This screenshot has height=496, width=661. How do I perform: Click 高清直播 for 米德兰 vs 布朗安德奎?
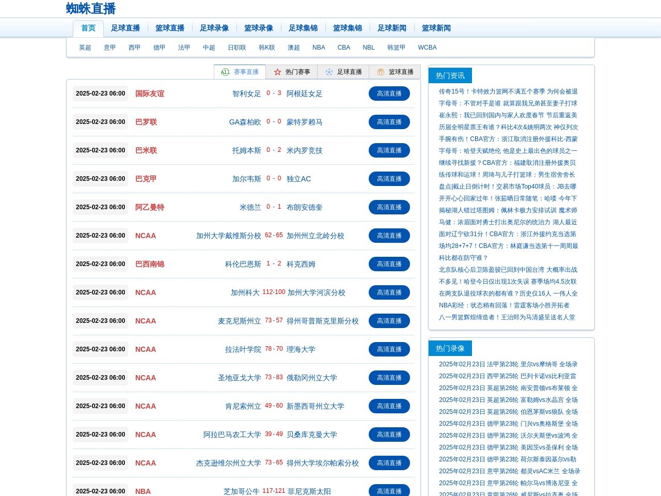(x=389, y=207)
